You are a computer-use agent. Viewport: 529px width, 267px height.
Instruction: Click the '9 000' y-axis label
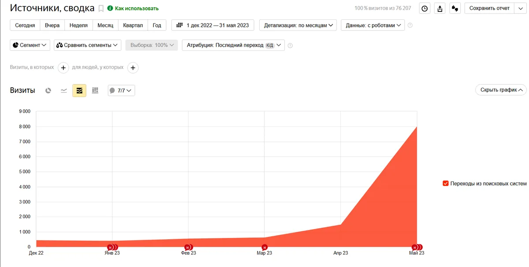[x=25, y=111]
